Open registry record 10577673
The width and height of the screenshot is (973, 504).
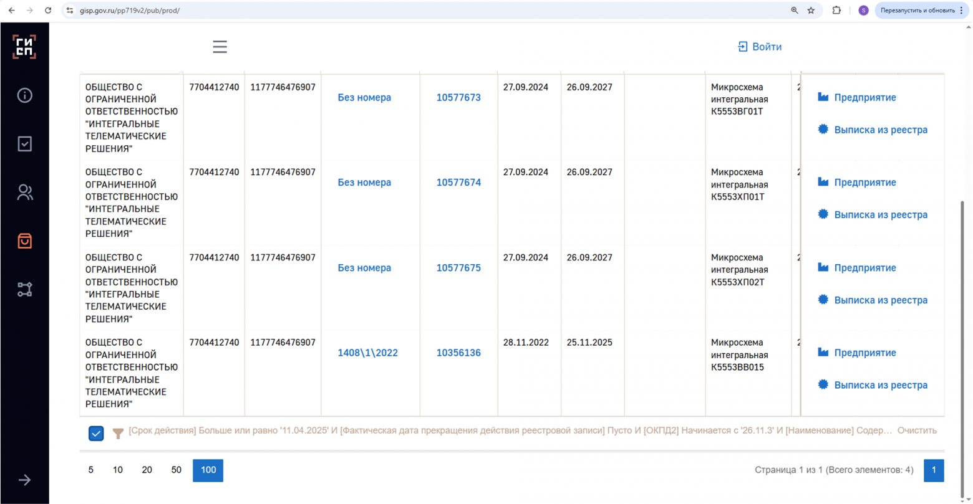[x=458, y=98]
